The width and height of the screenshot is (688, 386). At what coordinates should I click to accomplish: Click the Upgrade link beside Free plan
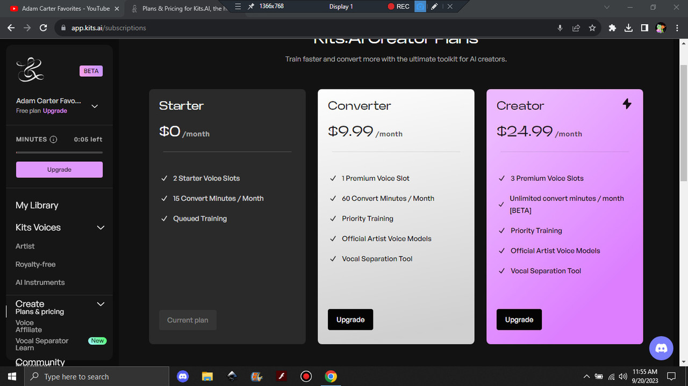(55, 111)
